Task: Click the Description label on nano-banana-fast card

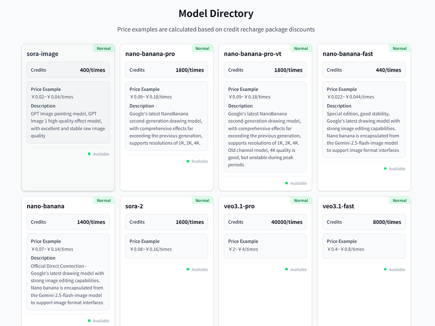Action: (x=339, y=106)
